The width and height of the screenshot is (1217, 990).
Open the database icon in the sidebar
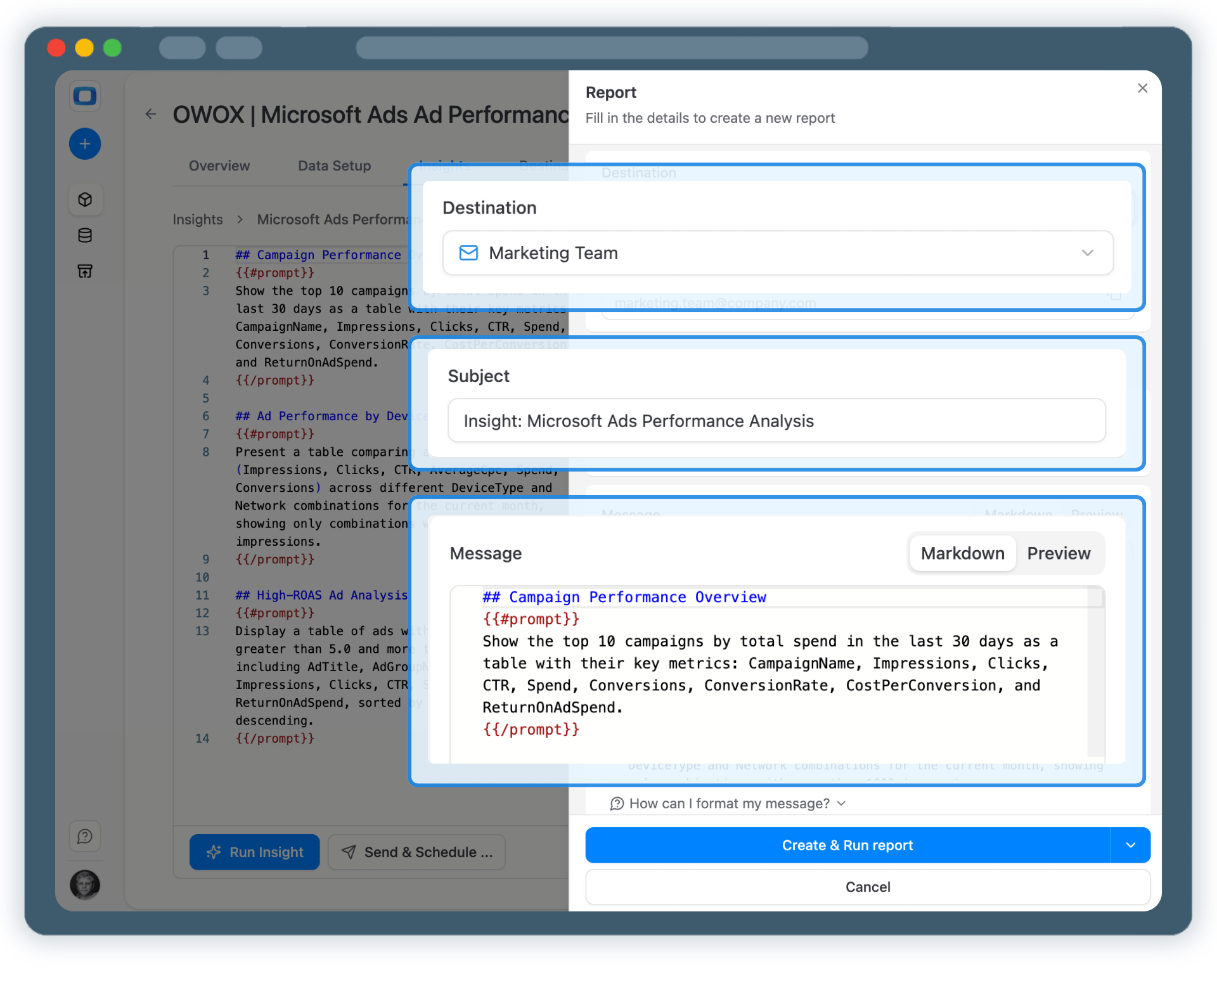coord(85,235)
